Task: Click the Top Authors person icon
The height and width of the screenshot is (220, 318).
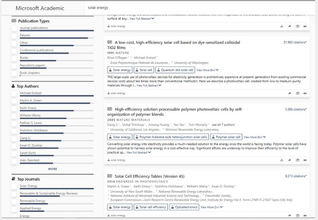Action: (x=13, y=86)
